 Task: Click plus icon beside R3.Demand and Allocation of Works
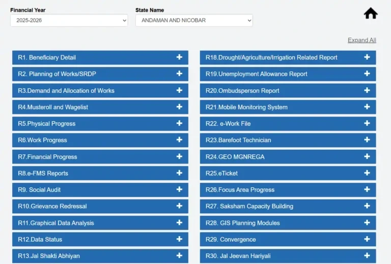[179, 90]
